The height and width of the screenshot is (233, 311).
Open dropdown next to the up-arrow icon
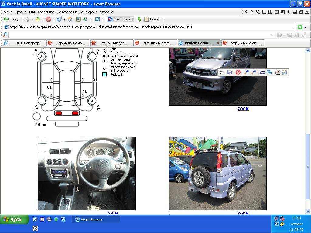click(43, 19)
